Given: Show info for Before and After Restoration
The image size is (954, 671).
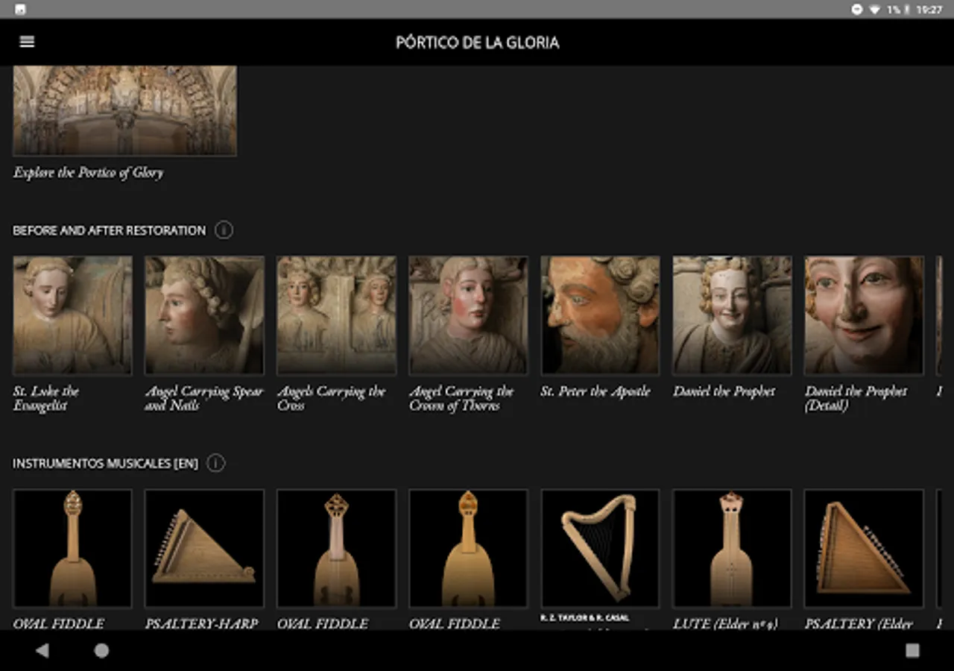Looking at the screenshot, I should click(224, 230).
